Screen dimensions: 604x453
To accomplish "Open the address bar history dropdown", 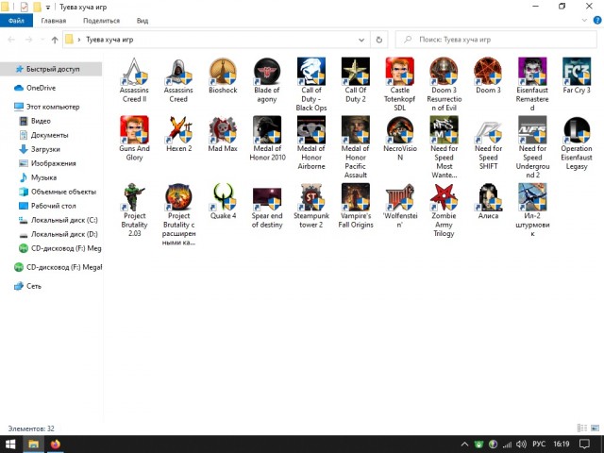I will pyautogui.click(x=361, y=40).
